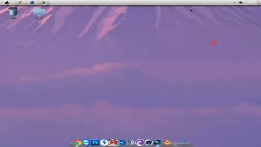
Task: Open the blue camera lens dock icon
Action: (x=158, y=143)
